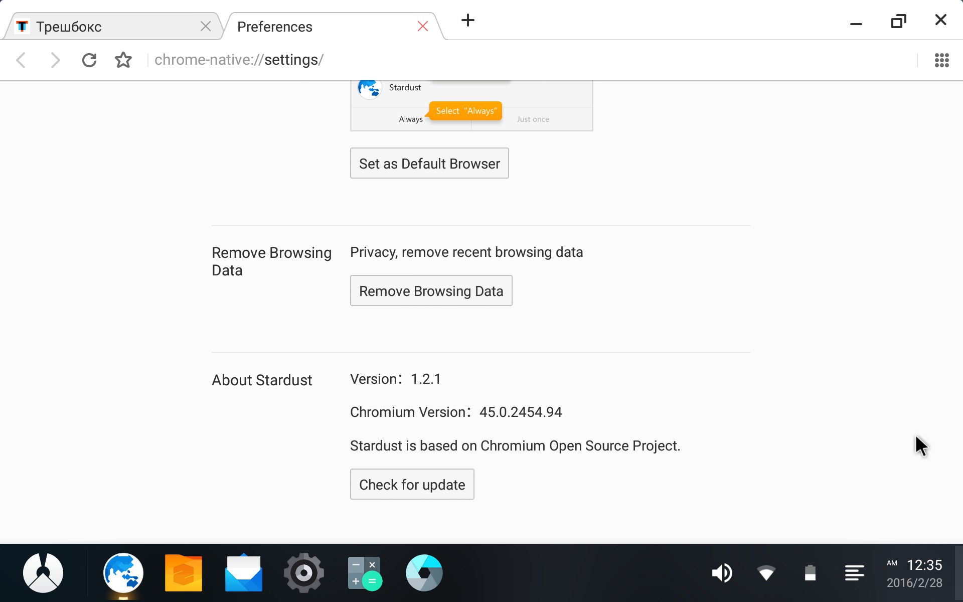The height and width of the screenshot is (602, 963).
Task: Click the address bar showing chrome-native://settings/
Action: [x=532, y=60]
